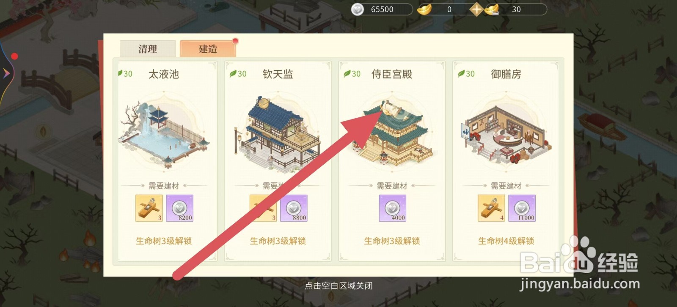Click the 4000 silver coin cost icon
The width and height of the screenshot is (677, 307).
click(393, 208)
